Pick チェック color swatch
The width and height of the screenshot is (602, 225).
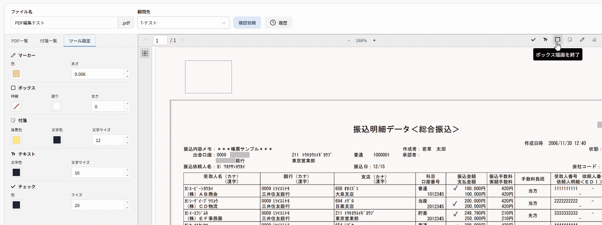click(17, 205)
